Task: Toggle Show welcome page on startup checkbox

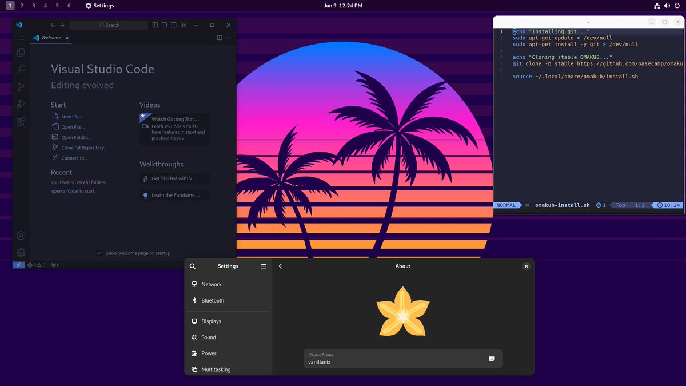Action: 99,253
